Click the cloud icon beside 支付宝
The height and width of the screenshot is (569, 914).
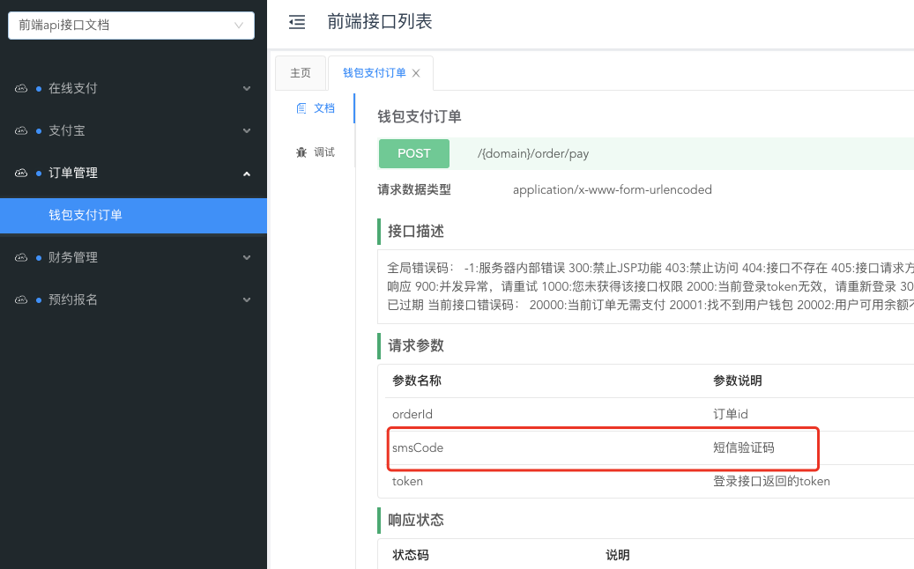(21, 131)
